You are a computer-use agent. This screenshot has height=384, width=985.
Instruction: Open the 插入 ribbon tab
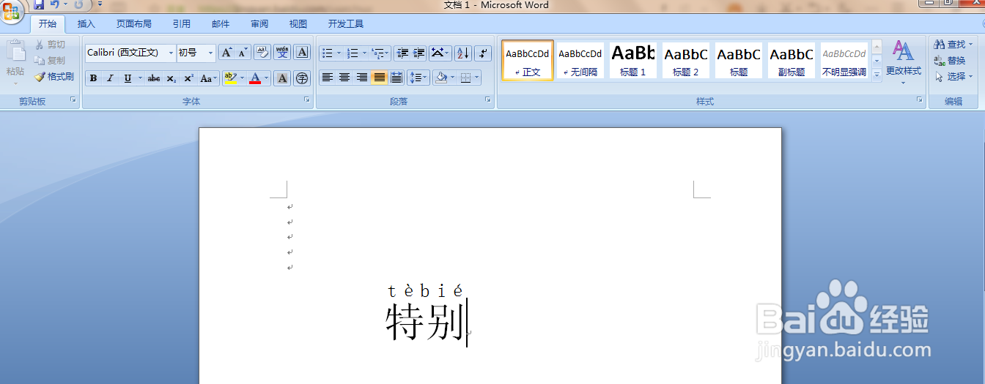[86, 24]
